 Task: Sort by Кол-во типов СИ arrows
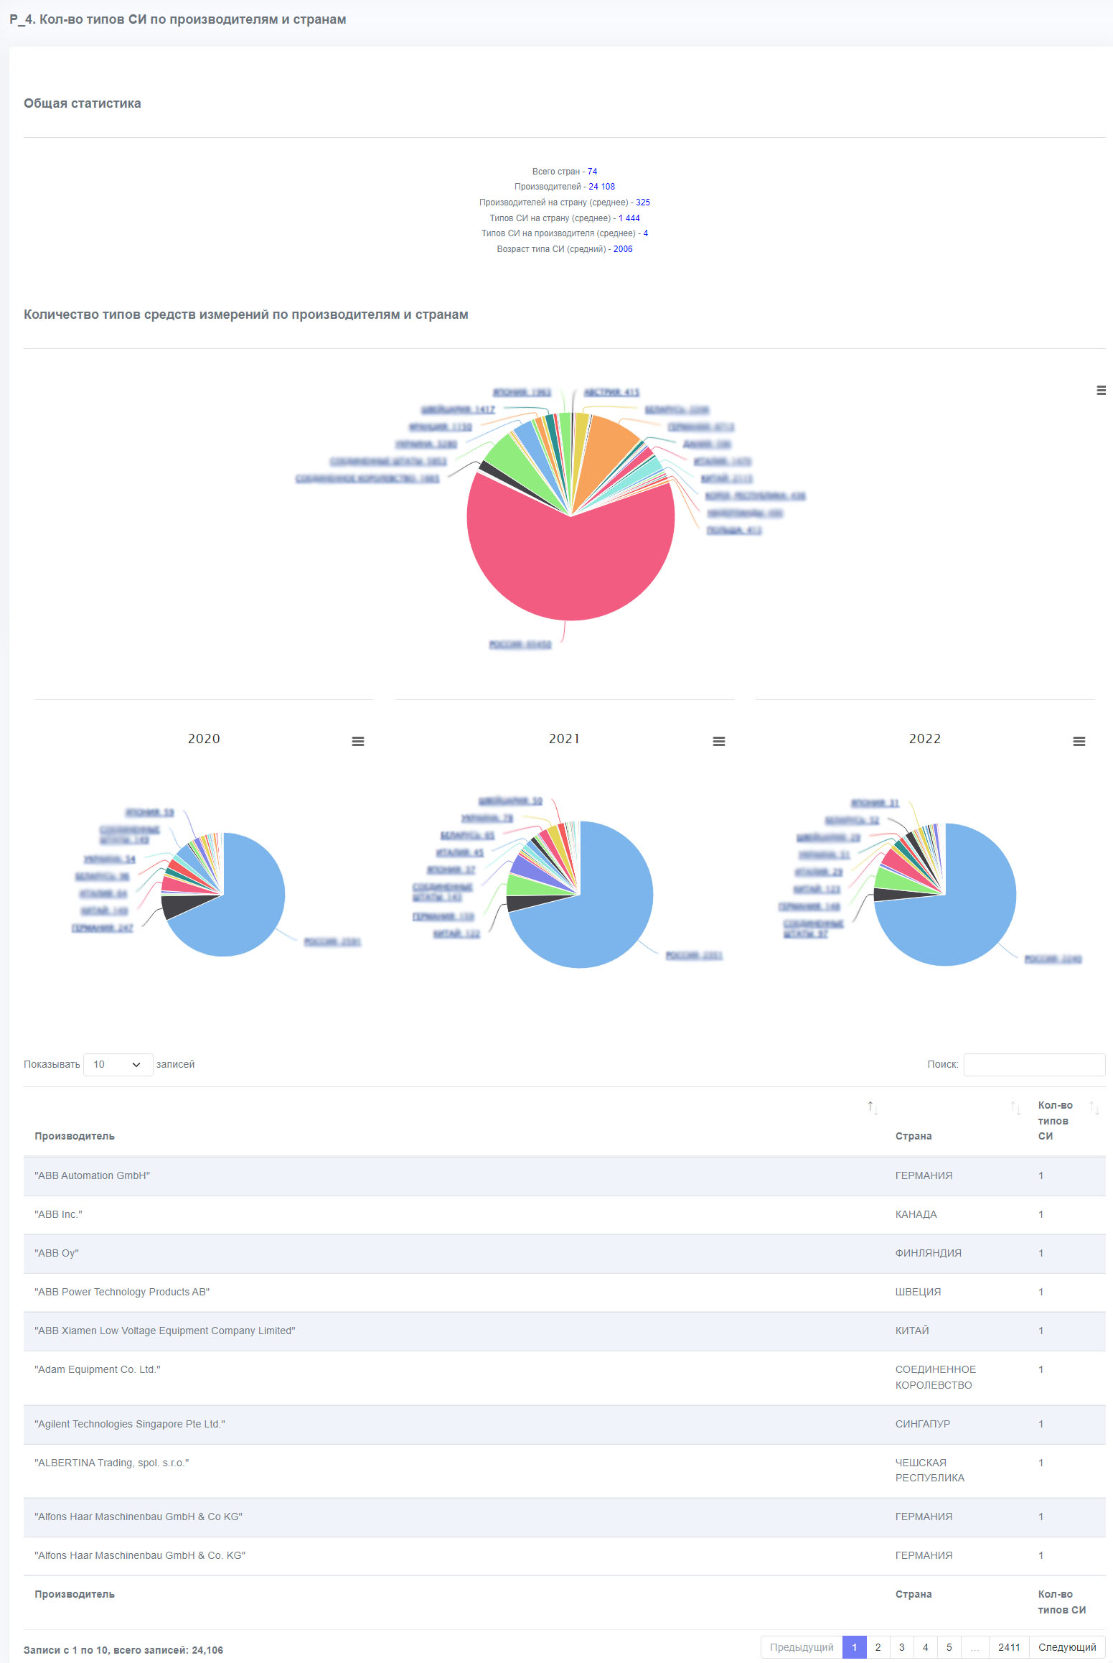pos(1094,1108)
